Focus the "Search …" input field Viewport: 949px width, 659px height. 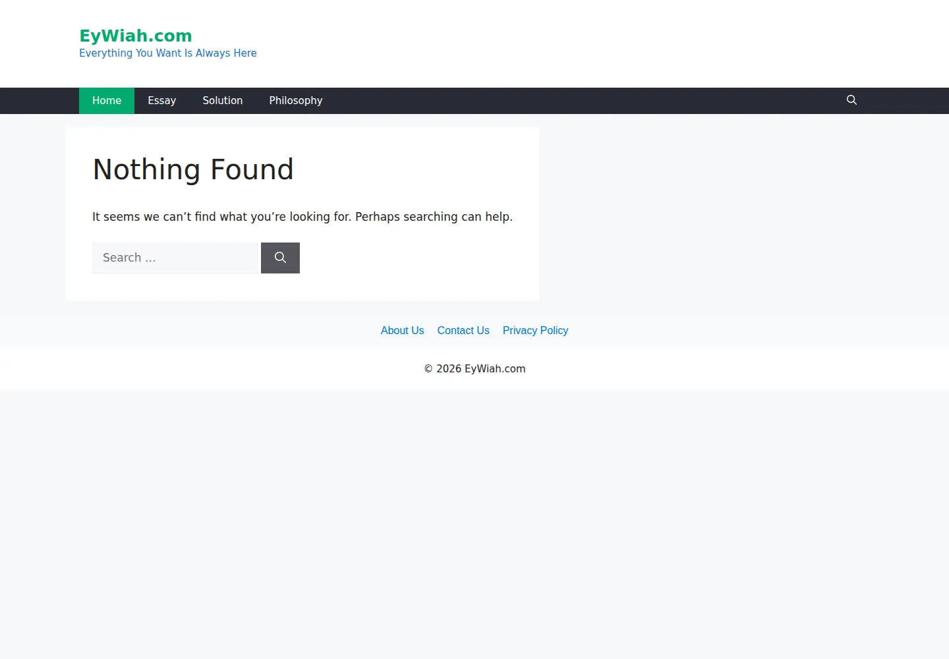click(175, 258)
